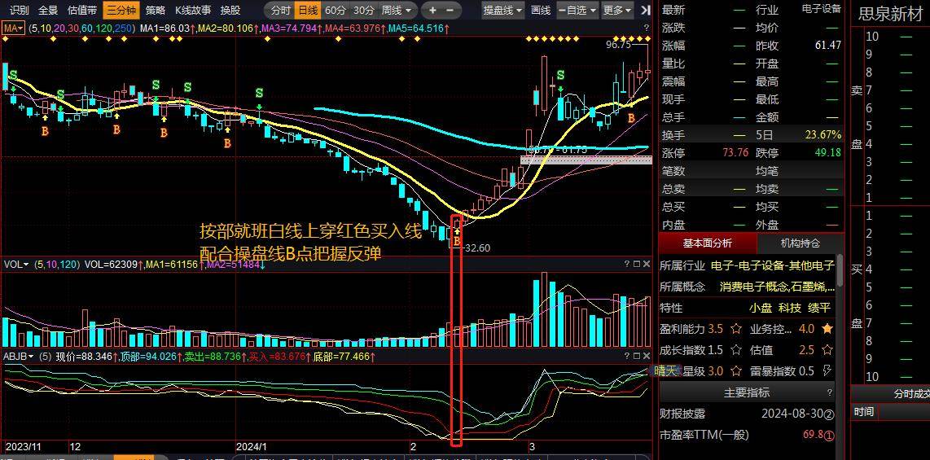Open the MA indicator selector dropdown

click(x=13, y=28)
